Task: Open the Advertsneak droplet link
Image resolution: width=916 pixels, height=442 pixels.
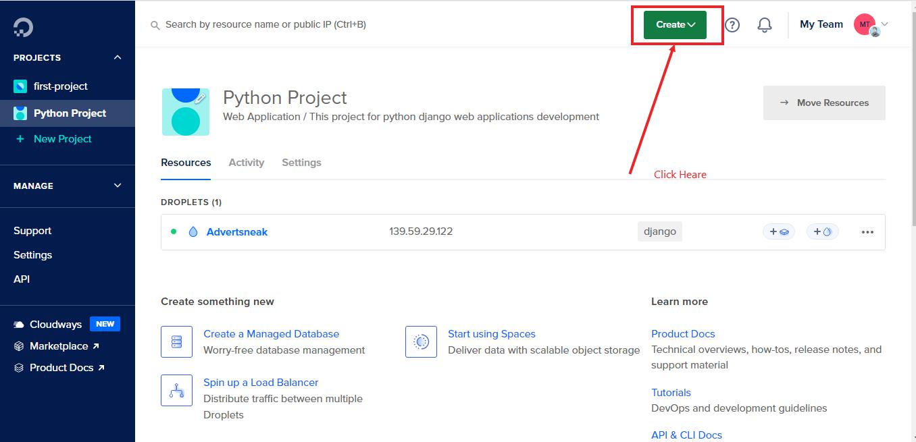Action: tap(237, 232)
